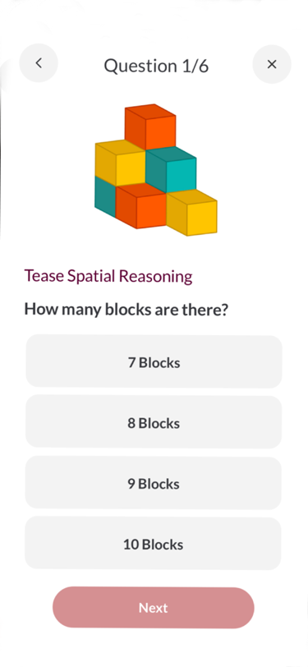
Task: Click the Tease Spatial Reasoning heading
Action: [x=108, y=276]
